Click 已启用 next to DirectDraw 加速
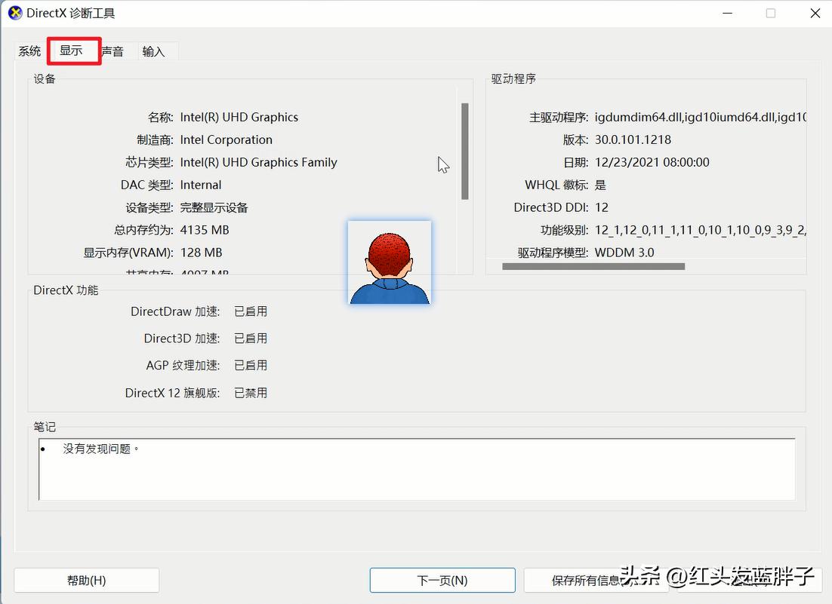Screen dimensions: 832x604 click(x=251, y=311)
